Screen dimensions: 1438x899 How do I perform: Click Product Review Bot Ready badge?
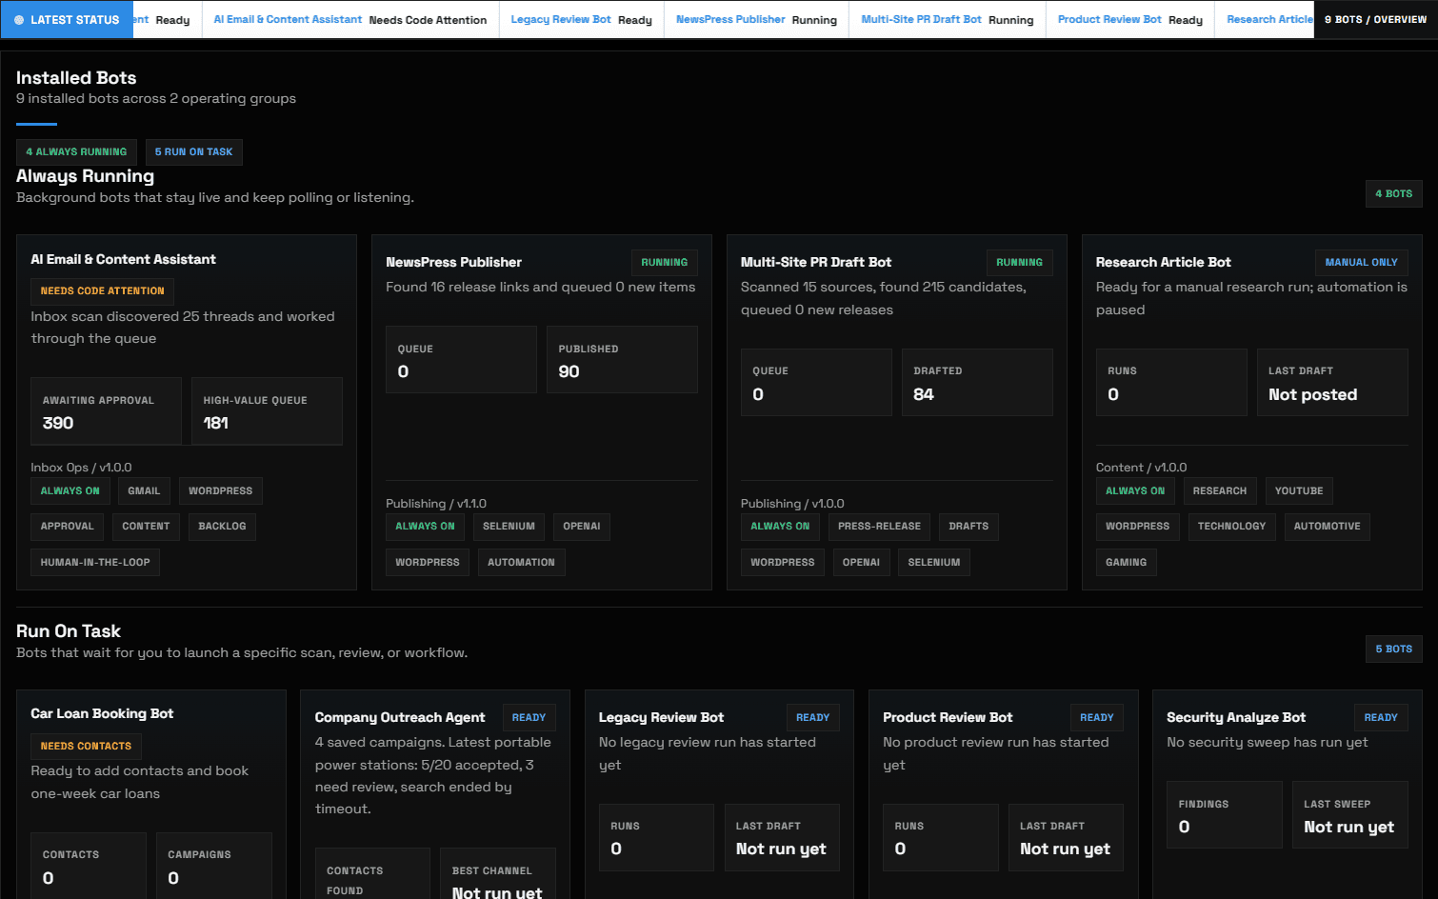(x=1096, y=718)
